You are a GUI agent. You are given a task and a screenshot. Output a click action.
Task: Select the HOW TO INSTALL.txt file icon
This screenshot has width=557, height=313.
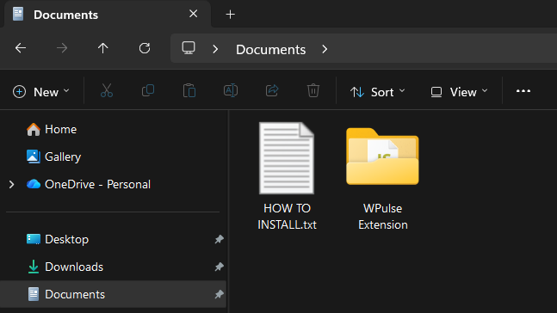[287, 158]
